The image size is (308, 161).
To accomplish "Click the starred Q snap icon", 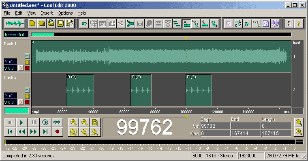I will point(196,24).
